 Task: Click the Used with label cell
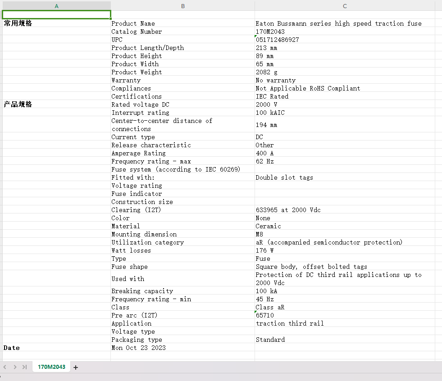pos(182,279)
